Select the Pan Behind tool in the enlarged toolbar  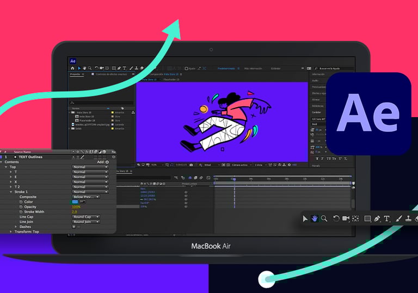[x=355, y=218]
